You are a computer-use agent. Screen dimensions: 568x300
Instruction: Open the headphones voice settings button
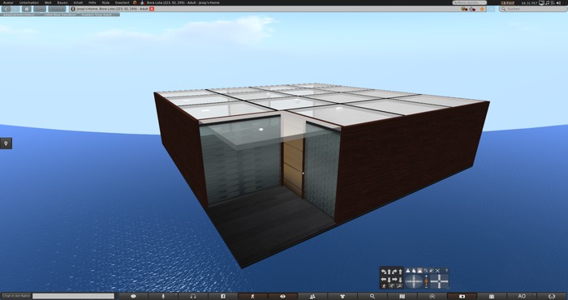click(193, 296)
